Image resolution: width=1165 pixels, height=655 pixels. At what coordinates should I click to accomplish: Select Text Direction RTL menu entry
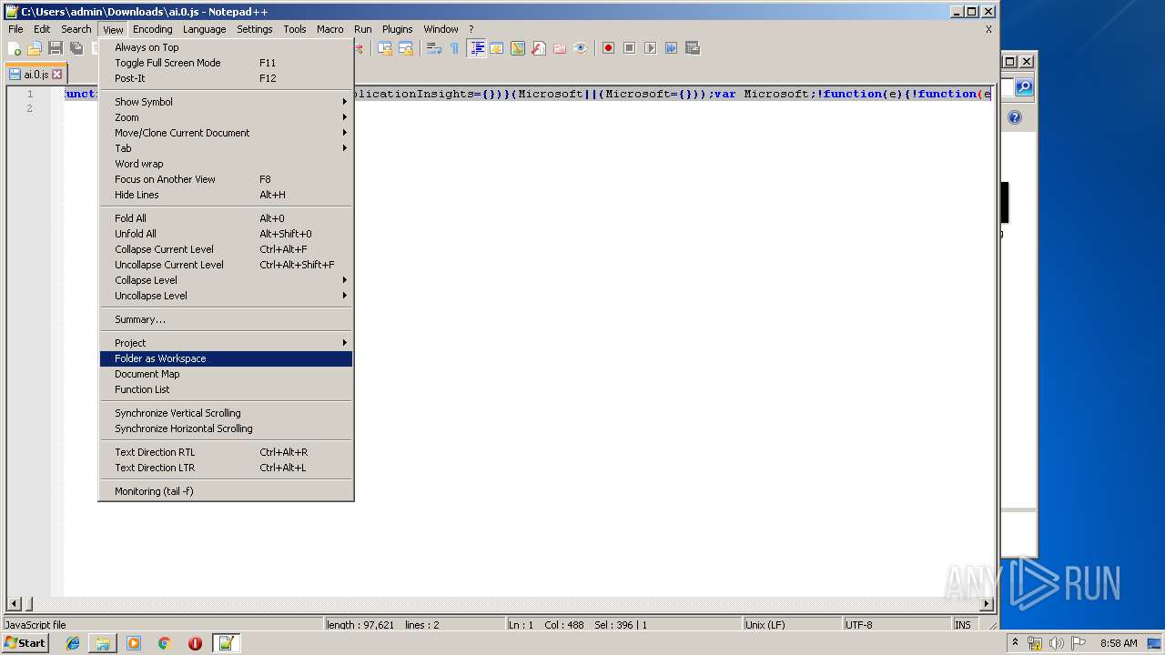226,452
